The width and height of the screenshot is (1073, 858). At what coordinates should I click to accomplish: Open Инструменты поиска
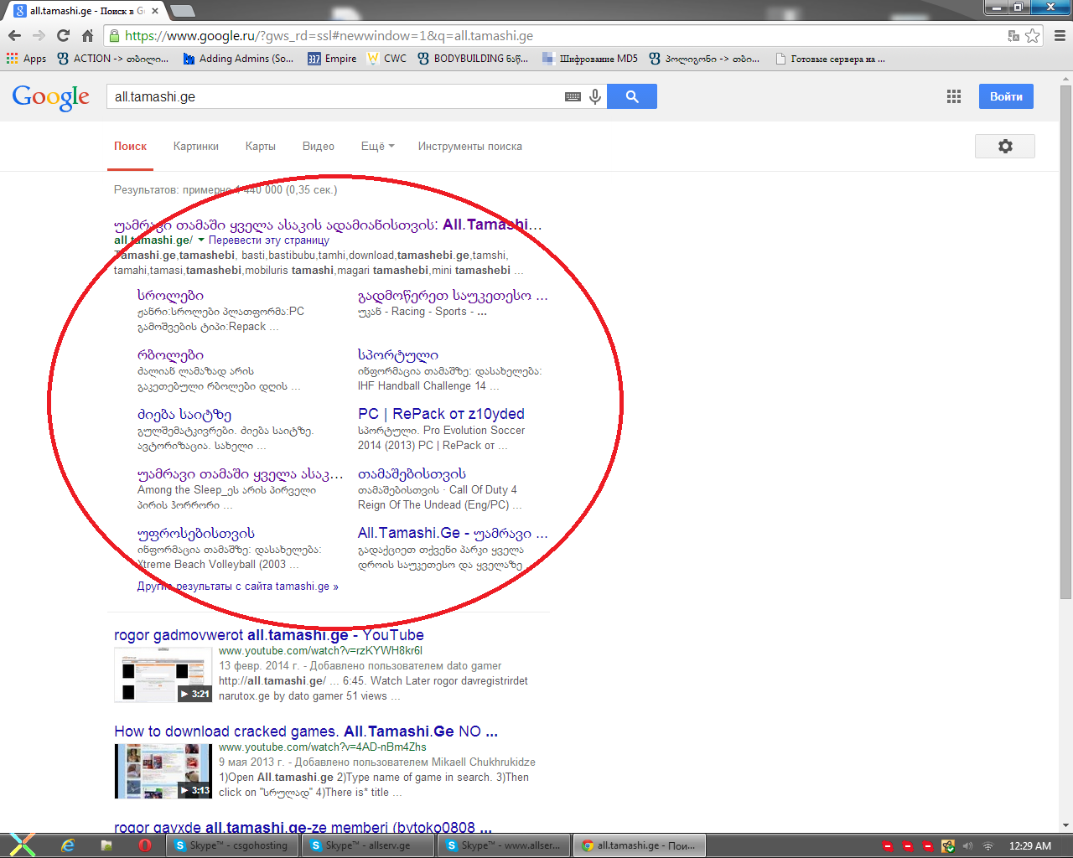[x=470, y=146]
